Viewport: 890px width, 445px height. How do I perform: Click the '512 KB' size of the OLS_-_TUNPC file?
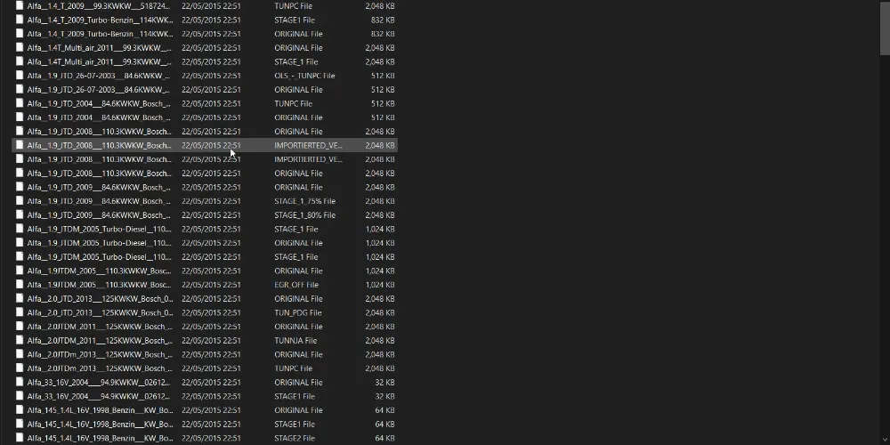pos(383,76)
